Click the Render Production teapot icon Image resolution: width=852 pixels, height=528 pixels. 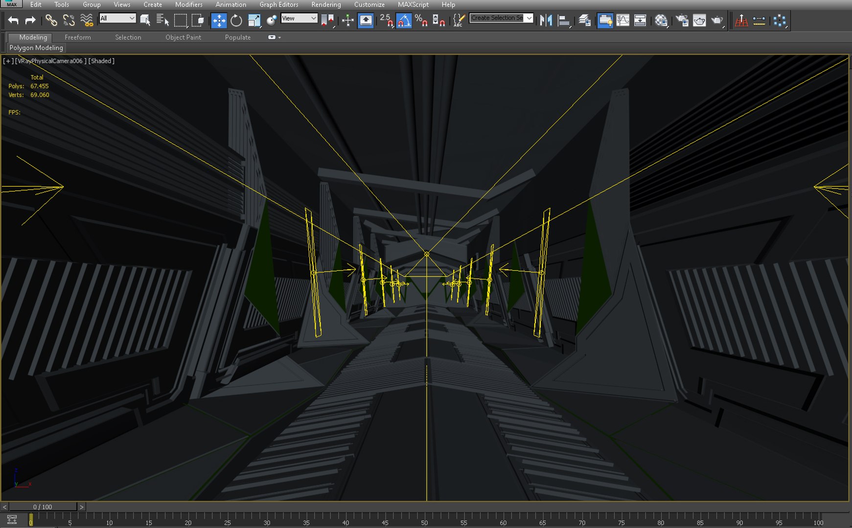(717, 21)
